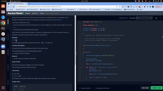Select the Discussions side tab
Image resolution: width=163 pixels, height=91 pixels.
pos(8,67)
